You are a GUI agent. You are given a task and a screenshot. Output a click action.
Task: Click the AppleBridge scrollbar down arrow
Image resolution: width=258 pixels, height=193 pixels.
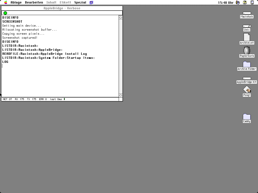[121, 95]
